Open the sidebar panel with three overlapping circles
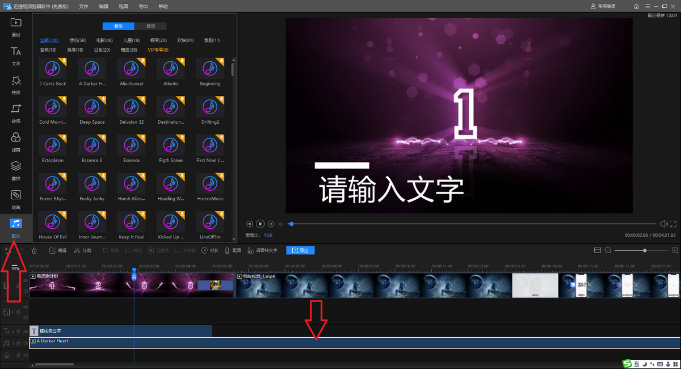Viewport: 681px width, 369px height. click(16, 141)
